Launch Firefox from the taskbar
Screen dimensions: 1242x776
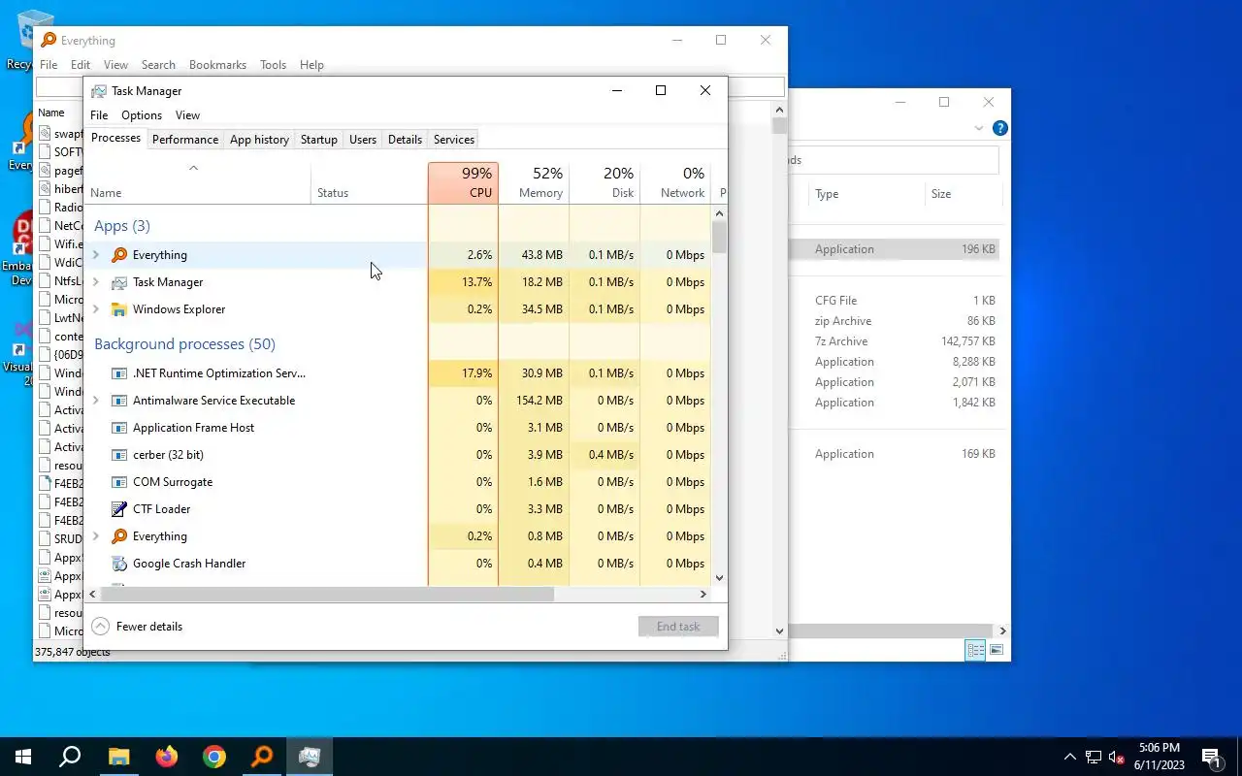coord(167,757)
